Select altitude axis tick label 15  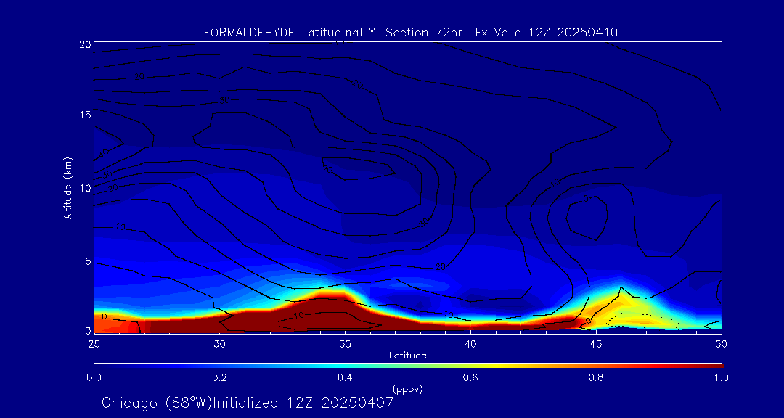click(84, 115)
